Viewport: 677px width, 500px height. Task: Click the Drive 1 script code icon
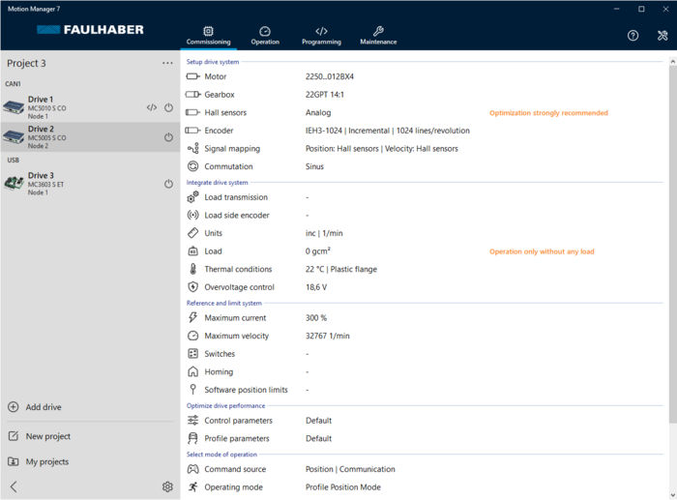[x=152, y=107]
